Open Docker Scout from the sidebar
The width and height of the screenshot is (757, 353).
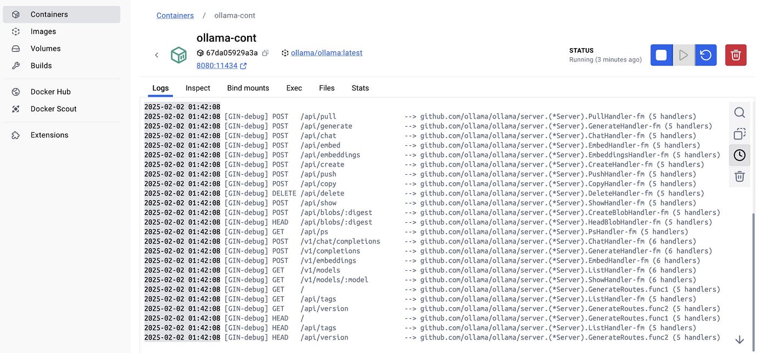pos(62,109)
